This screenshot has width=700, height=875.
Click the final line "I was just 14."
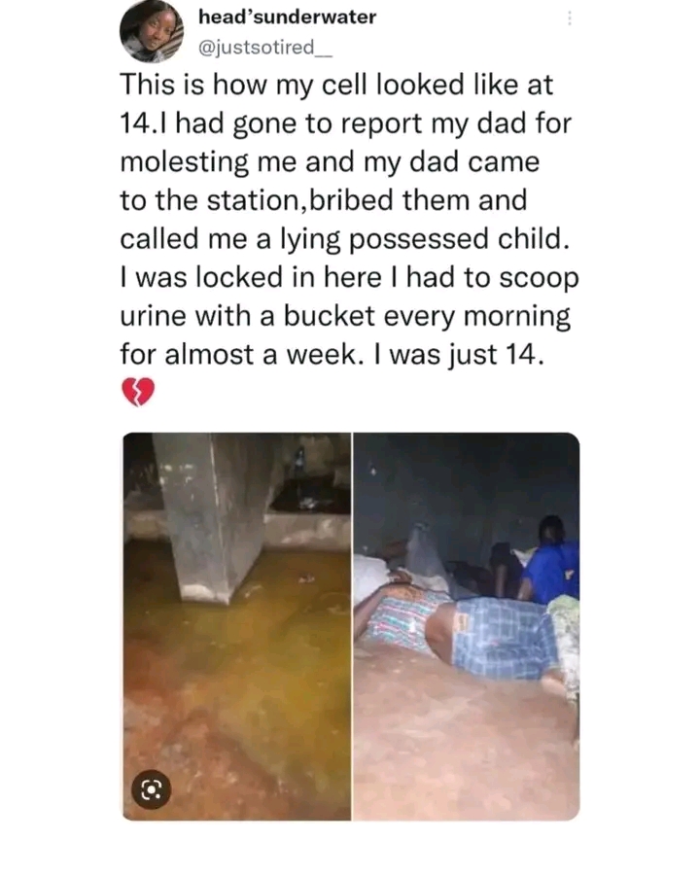[460, 354]
